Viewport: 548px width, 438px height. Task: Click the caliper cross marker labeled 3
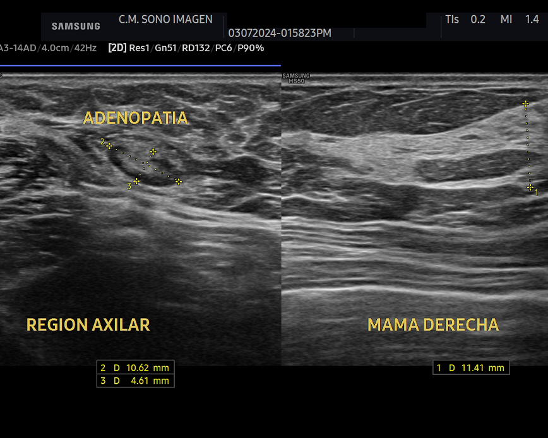[x=136, y=181]
